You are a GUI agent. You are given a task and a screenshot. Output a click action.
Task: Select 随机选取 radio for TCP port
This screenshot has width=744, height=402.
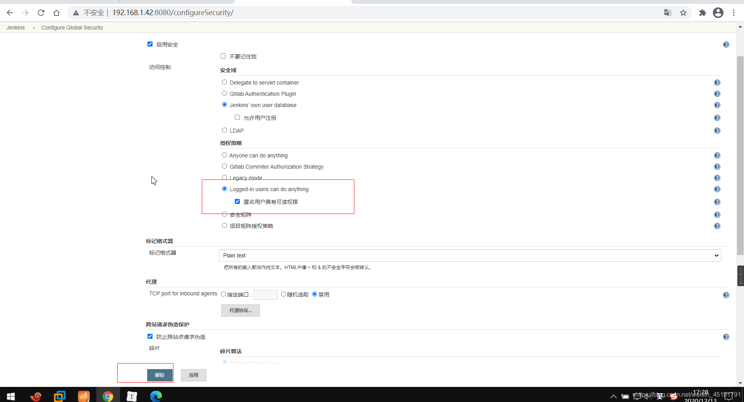click(x=283, y=294)
